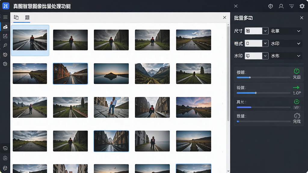Open the sidebar icon with red notification dot
308x173 pixels.
(5, 36)
